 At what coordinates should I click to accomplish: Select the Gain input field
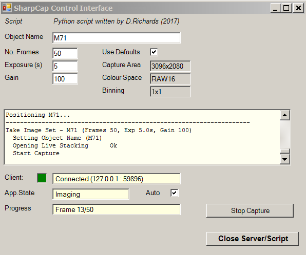coord(65,79)
